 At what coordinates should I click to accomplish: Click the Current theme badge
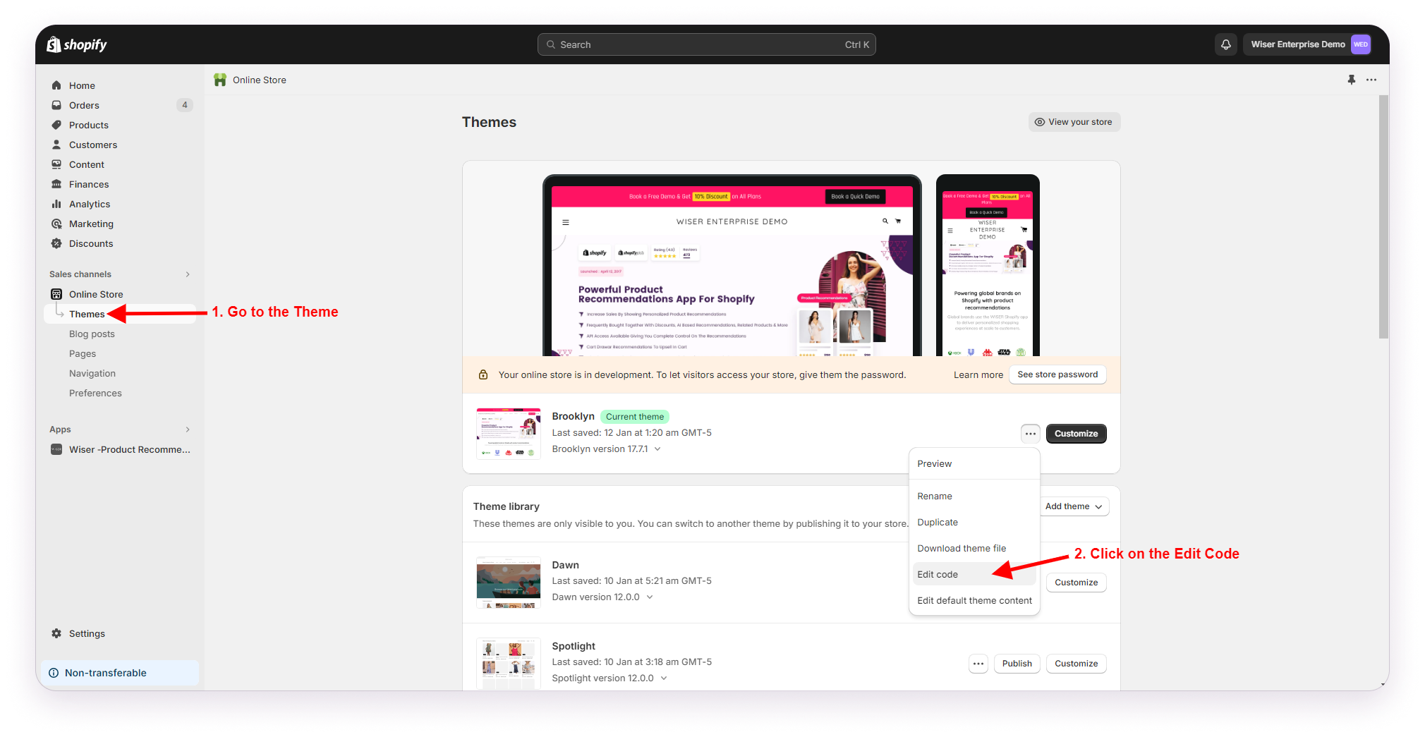(x=634, y=417)
